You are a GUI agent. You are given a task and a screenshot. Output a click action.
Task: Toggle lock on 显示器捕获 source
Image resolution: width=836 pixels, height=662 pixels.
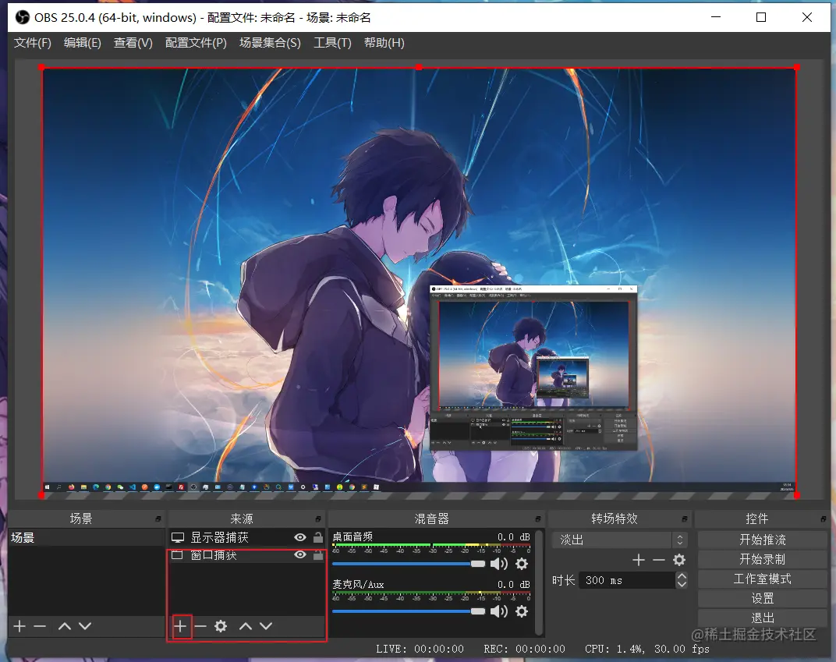point(318,537)
